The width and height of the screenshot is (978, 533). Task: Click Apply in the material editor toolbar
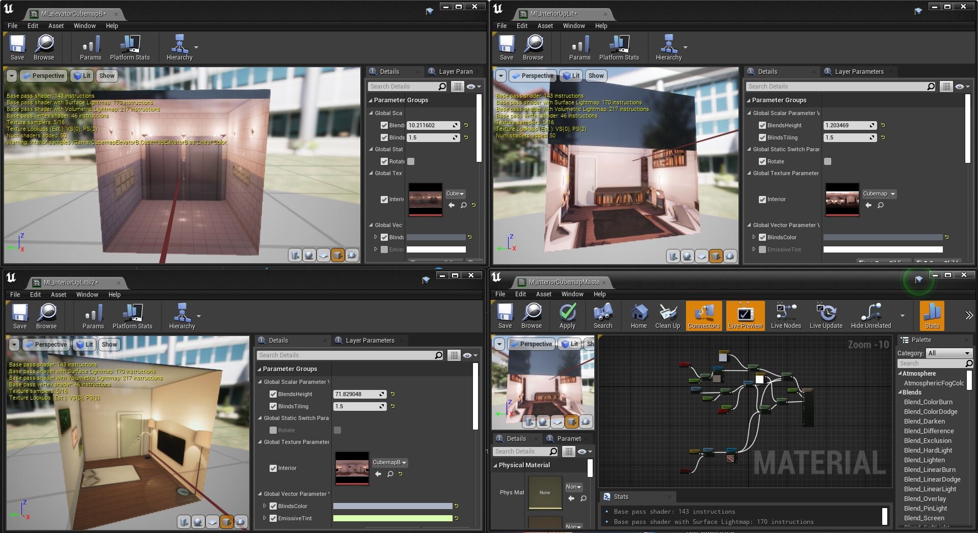pos(567,316)
